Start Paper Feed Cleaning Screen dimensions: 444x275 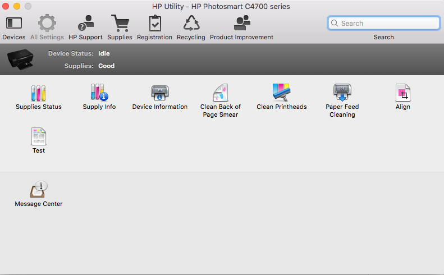click(x=342, y=93)
